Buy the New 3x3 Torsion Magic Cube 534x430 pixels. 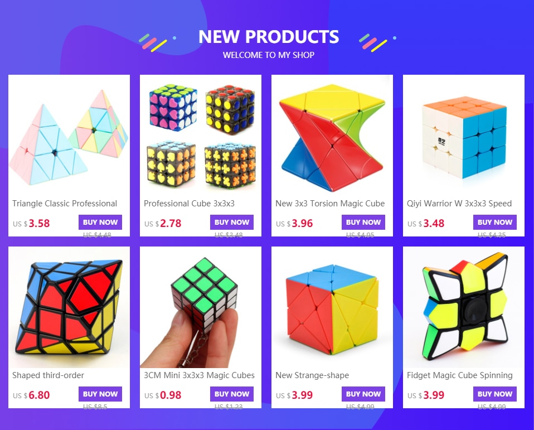363,222
